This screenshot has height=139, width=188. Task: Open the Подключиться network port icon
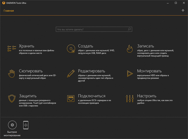pyautogui.click(x=71, y=98)
